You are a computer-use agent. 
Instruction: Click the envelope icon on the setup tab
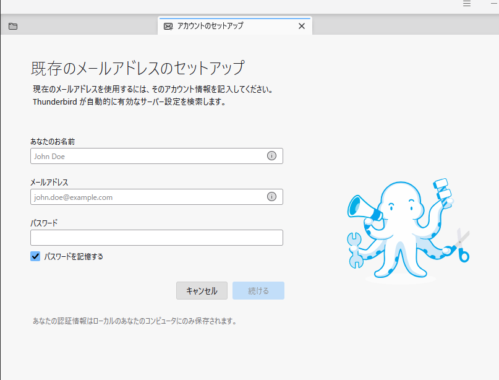[x=168, y=26]
